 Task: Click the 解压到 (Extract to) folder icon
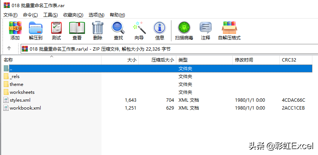point(36,28)
